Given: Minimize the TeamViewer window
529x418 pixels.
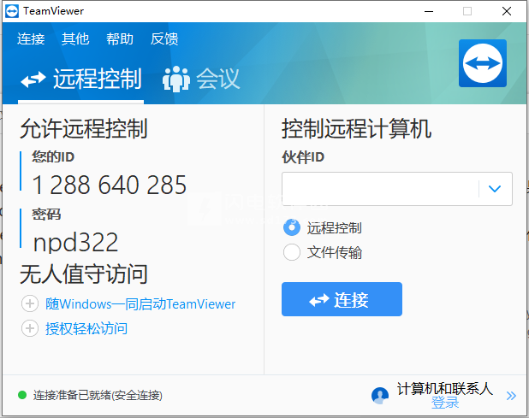Looking at the screenshot, I should [x=429, y=11].
